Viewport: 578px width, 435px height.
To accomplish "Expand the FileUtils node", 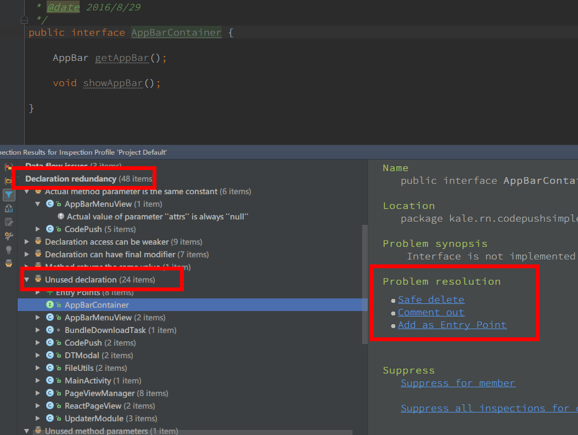I will [37, 368].
